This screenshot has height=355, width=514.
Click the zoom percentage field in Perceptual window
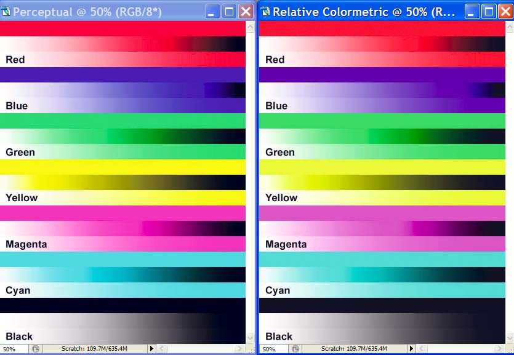[14, 349]
